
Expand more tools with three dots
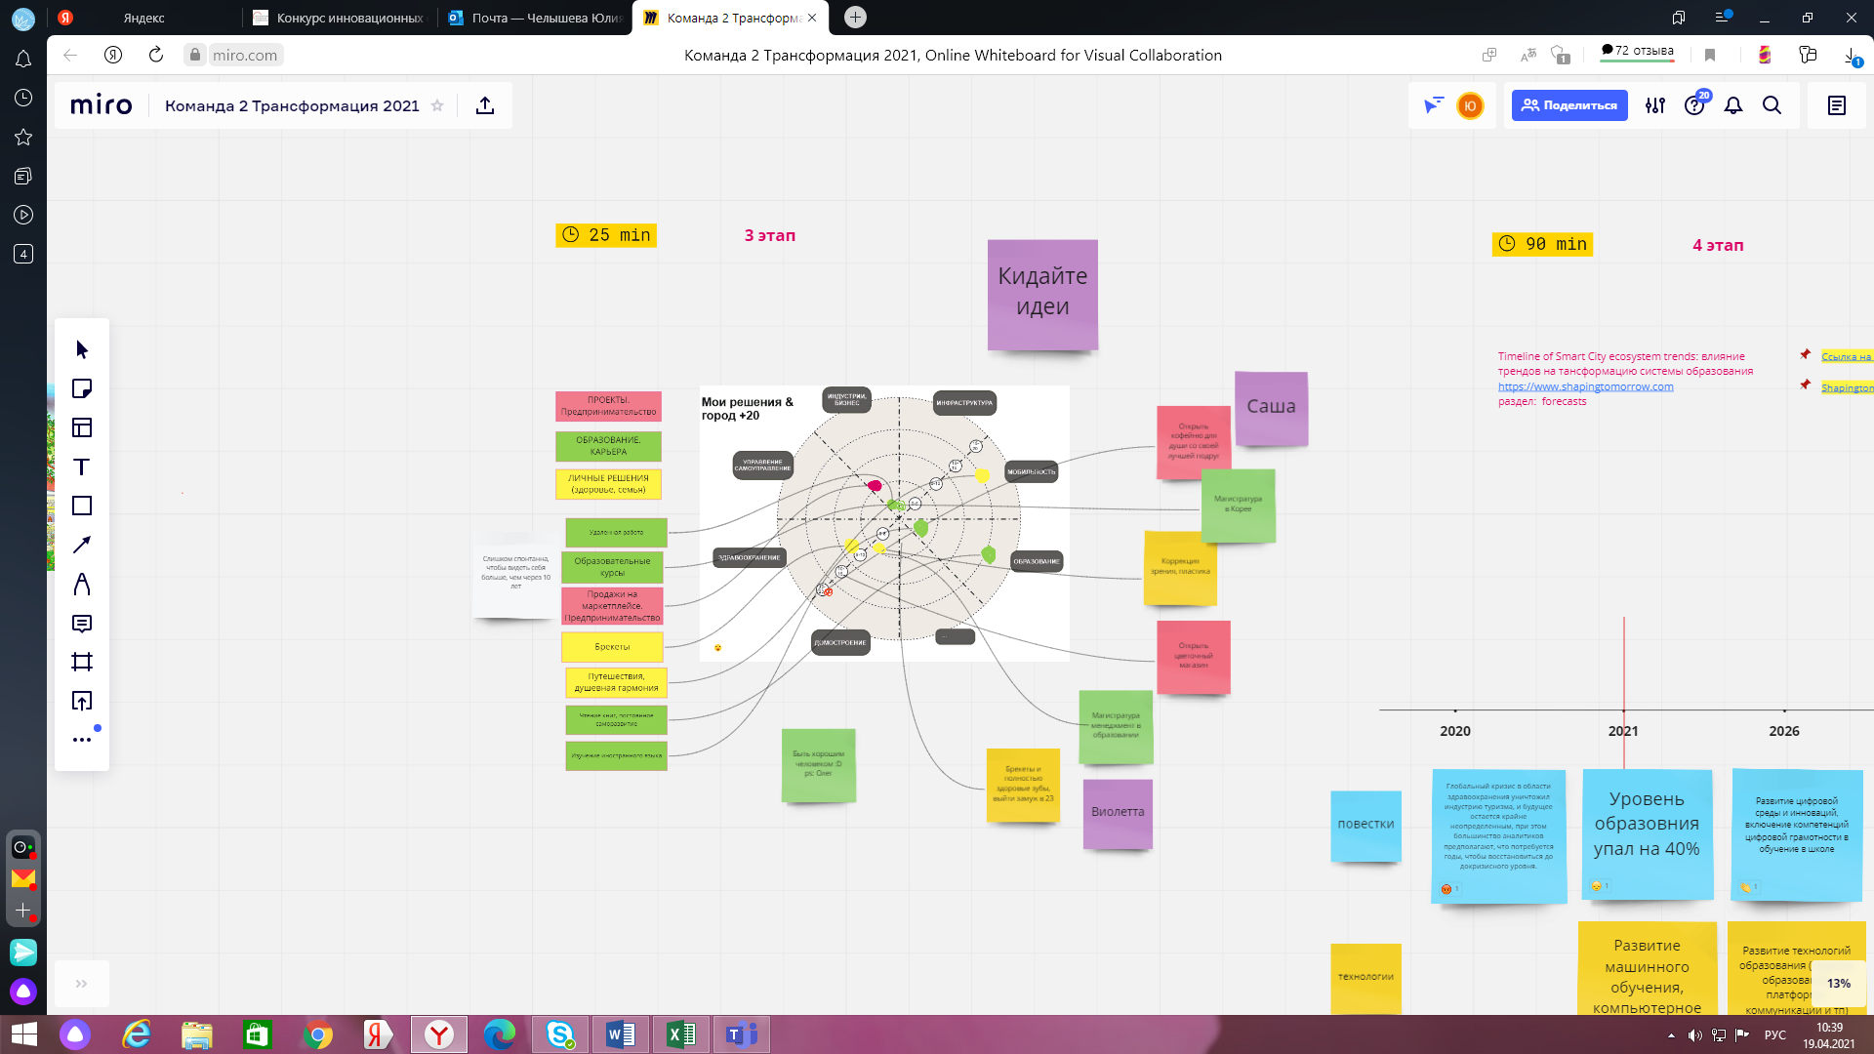82,740
